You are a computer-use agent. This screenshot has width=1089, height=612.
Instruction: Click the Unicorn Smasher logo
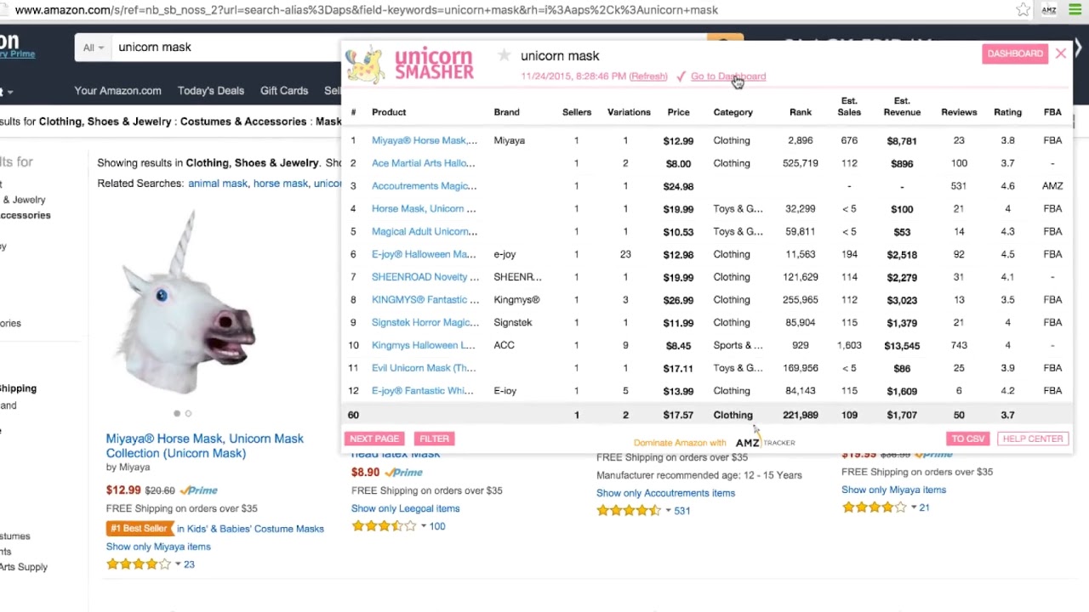[x=410, y=65]
